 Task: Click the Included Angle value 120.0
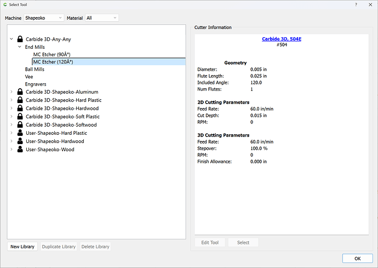point(256,83)
